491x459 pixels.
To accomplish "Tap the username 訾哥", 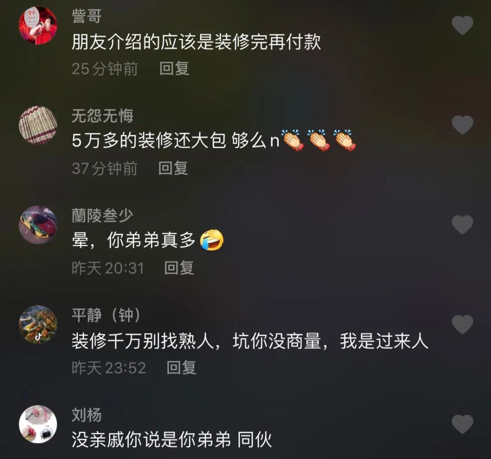I will 87,16.
